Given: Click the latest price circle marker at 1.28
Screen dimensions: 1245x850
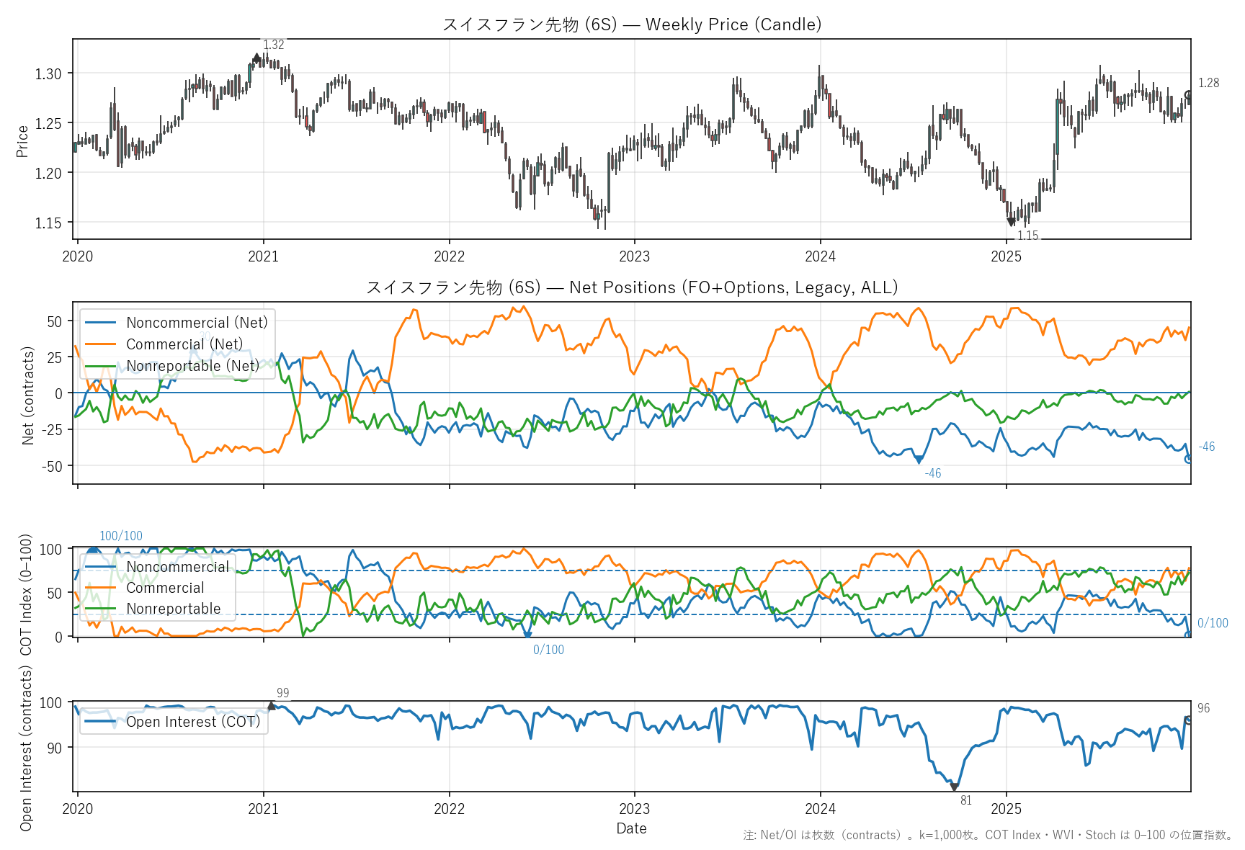Looking at the screenshot, I should (x=1189, y=95).
